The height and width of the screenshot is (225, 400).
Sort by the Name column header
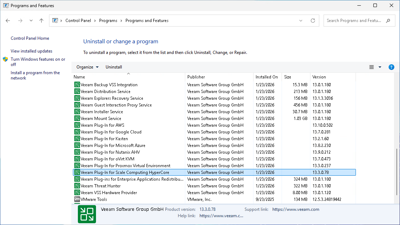[129, 77]
